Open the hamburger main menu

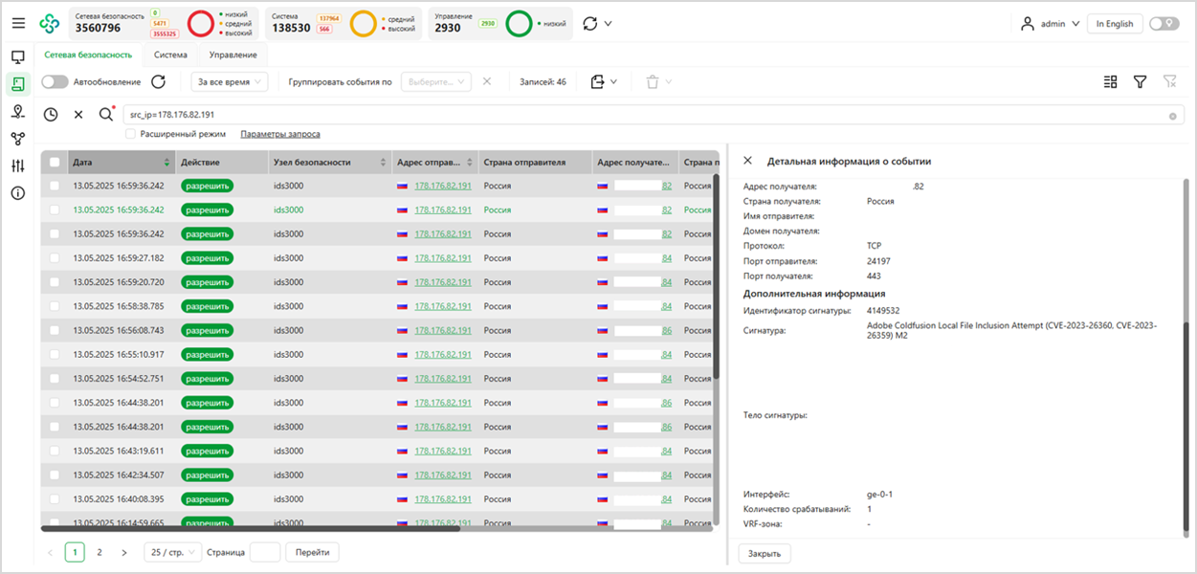click(x=18, y=23)
